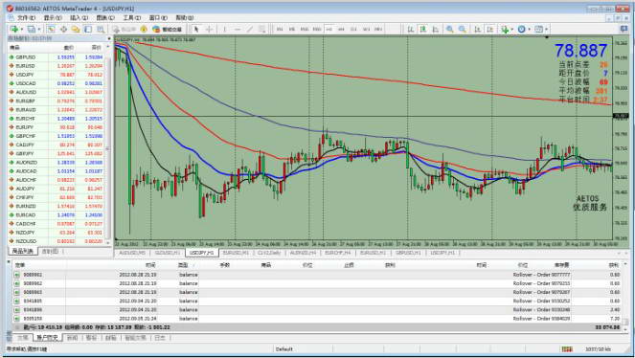Expand the periodicity clock dropdown

click(x=529, y=29)
